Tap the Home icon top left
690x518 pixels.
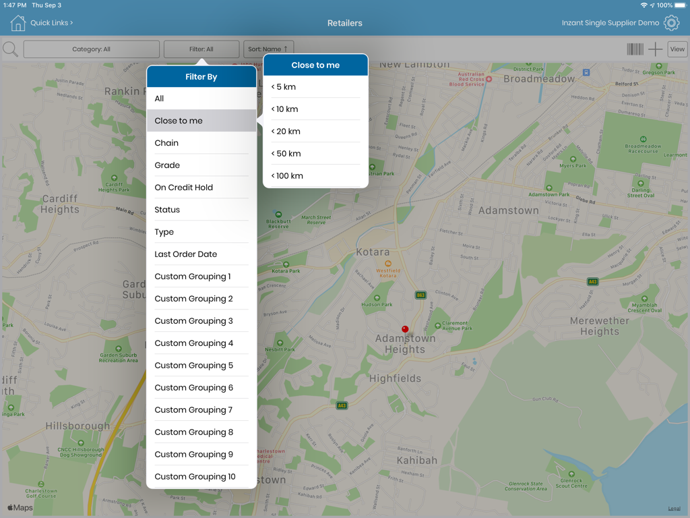tap(17, 22)
